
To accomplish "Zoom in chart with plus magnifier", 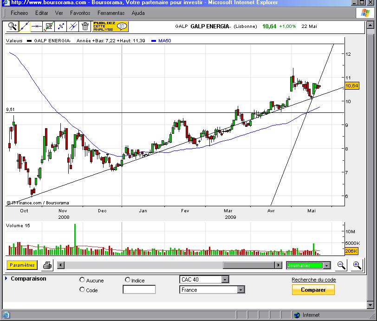I will coord(357,265).
